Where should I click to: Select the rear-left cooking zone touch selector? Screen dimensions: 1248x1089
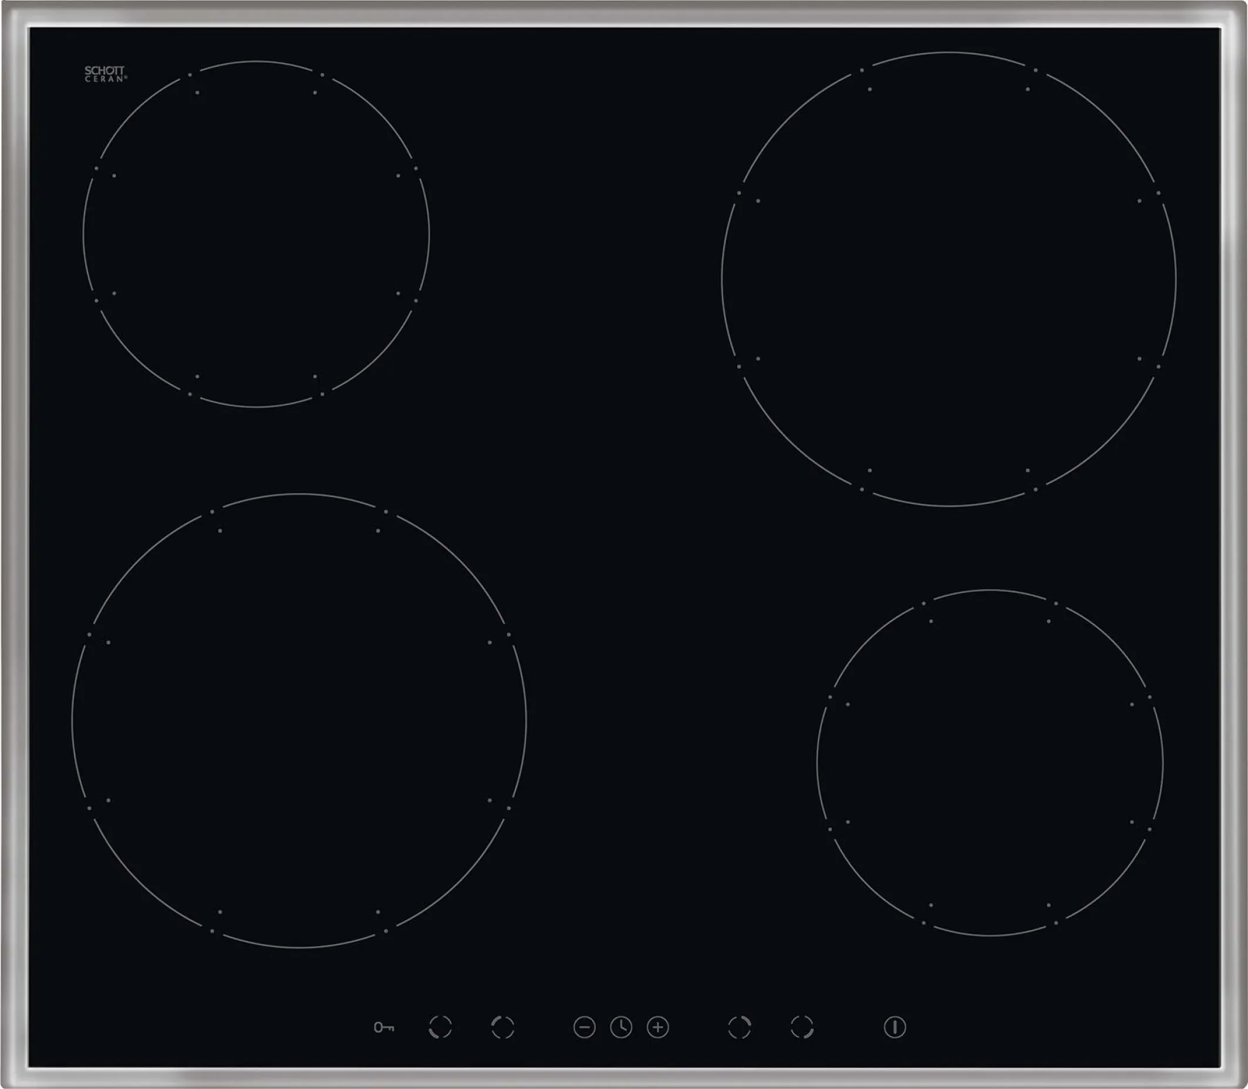pos(502,1027)
